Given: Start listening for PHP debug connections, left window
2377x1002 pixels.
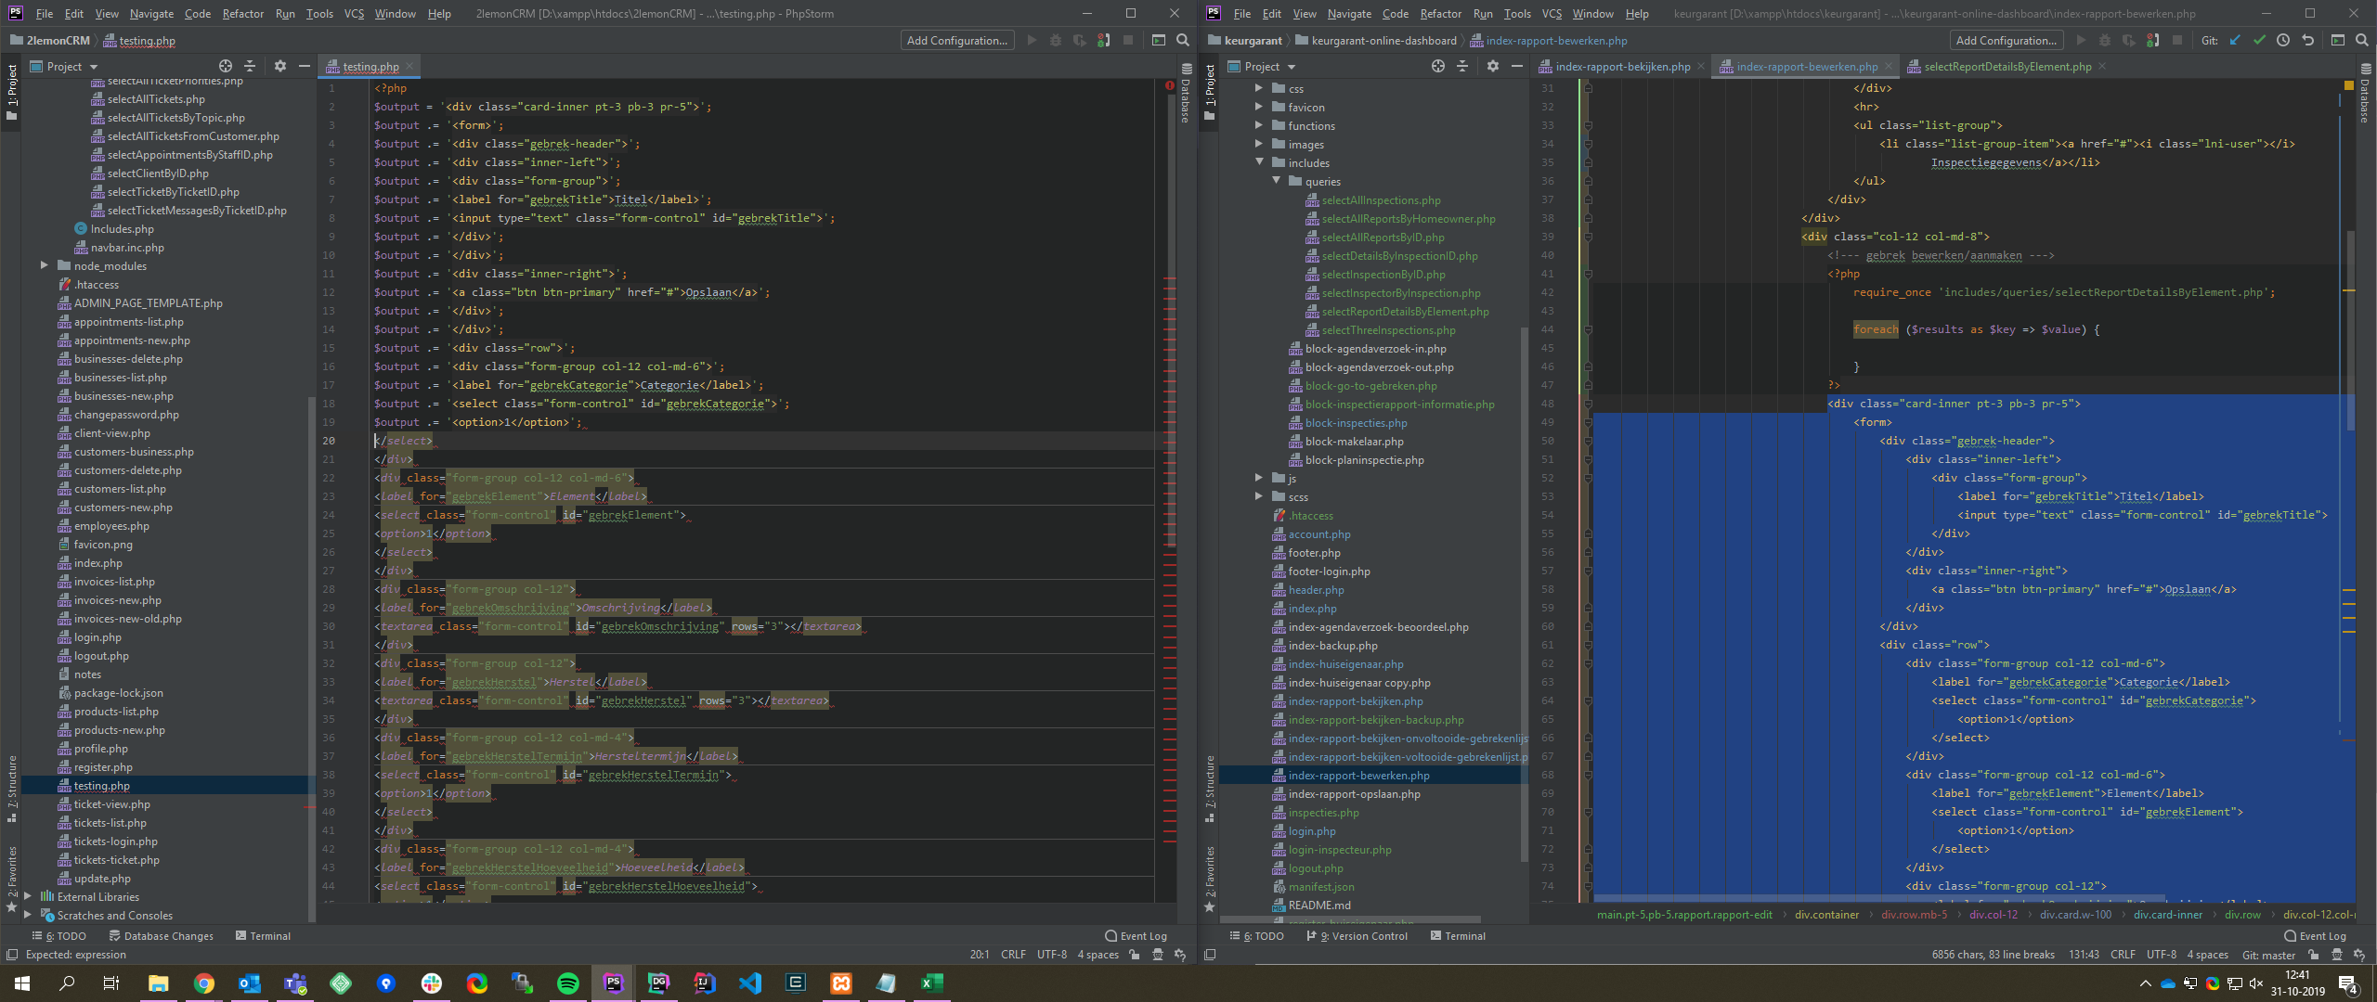Looking at the screenshot, I should point(1103,40).
